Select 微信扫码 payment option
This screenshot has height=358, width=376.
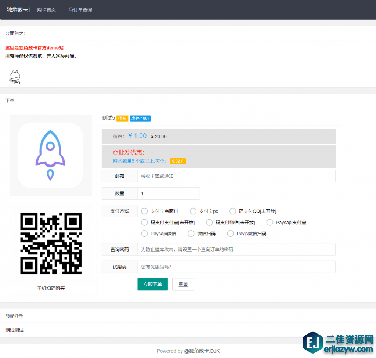pyautogui.click(x=191, y=234)
